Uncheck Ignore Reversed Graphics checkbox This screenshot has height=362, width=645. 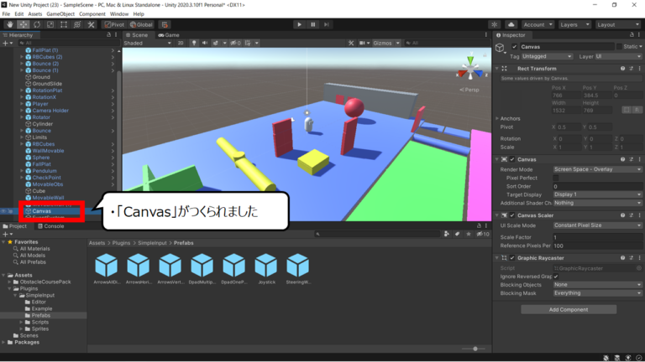click(556, 276)
